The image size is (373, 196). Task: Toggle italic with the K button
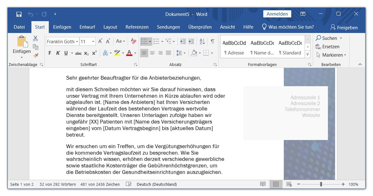point(58,53)
